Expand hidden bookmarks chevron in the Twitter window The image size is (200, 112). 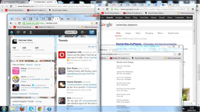(x=78, y=27)
